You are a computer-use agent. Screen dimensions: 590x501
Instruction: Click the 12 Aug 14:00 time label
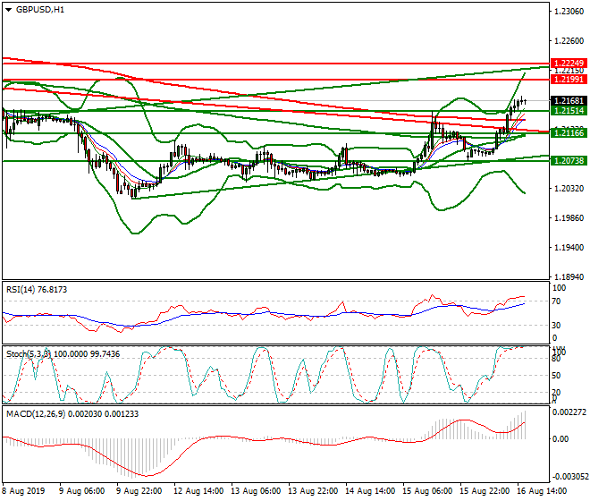click(198, 491)
